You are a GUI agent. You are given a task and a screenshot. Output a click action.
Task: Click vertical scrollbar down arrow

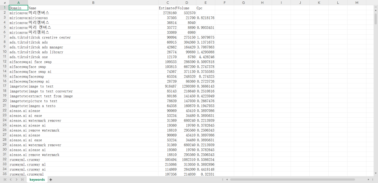tap(376, 173)
